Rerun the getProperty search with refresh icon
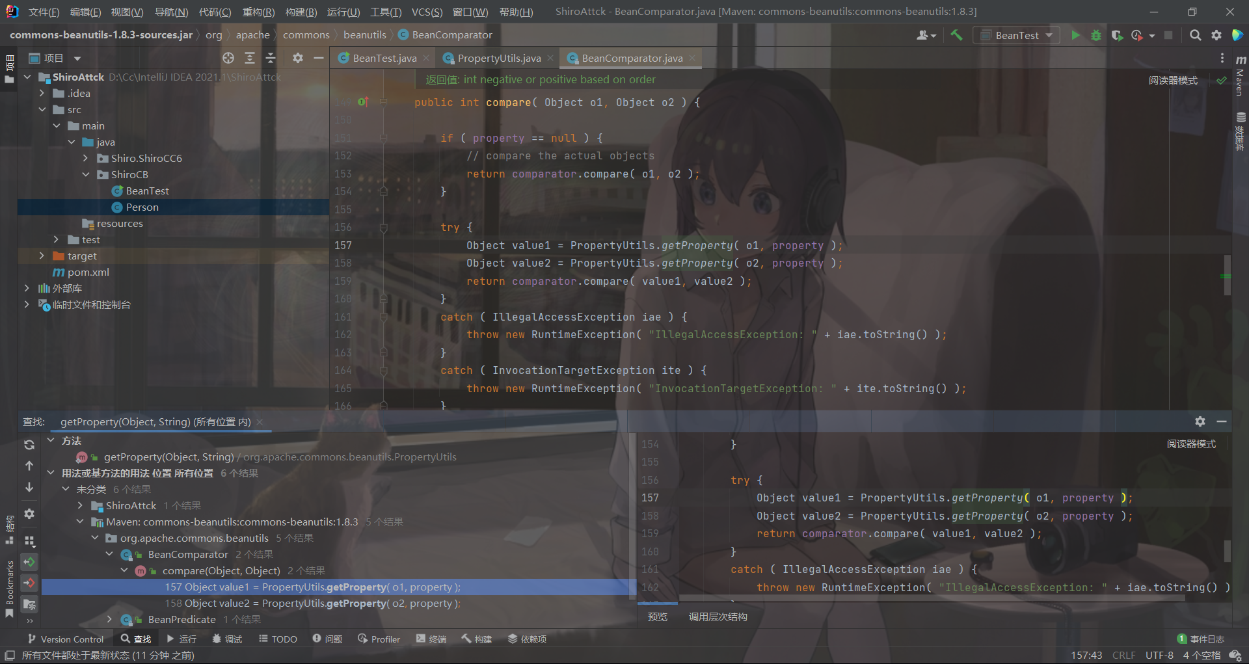The width and height of the screenshot is (1249, 664). point(29,445)
